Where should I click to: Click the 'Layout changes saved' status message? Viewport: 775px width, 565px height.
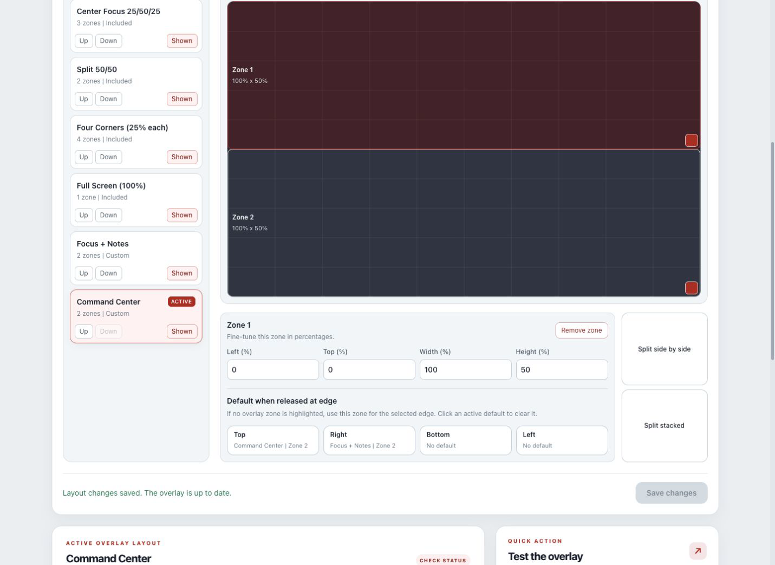point(147,493)
